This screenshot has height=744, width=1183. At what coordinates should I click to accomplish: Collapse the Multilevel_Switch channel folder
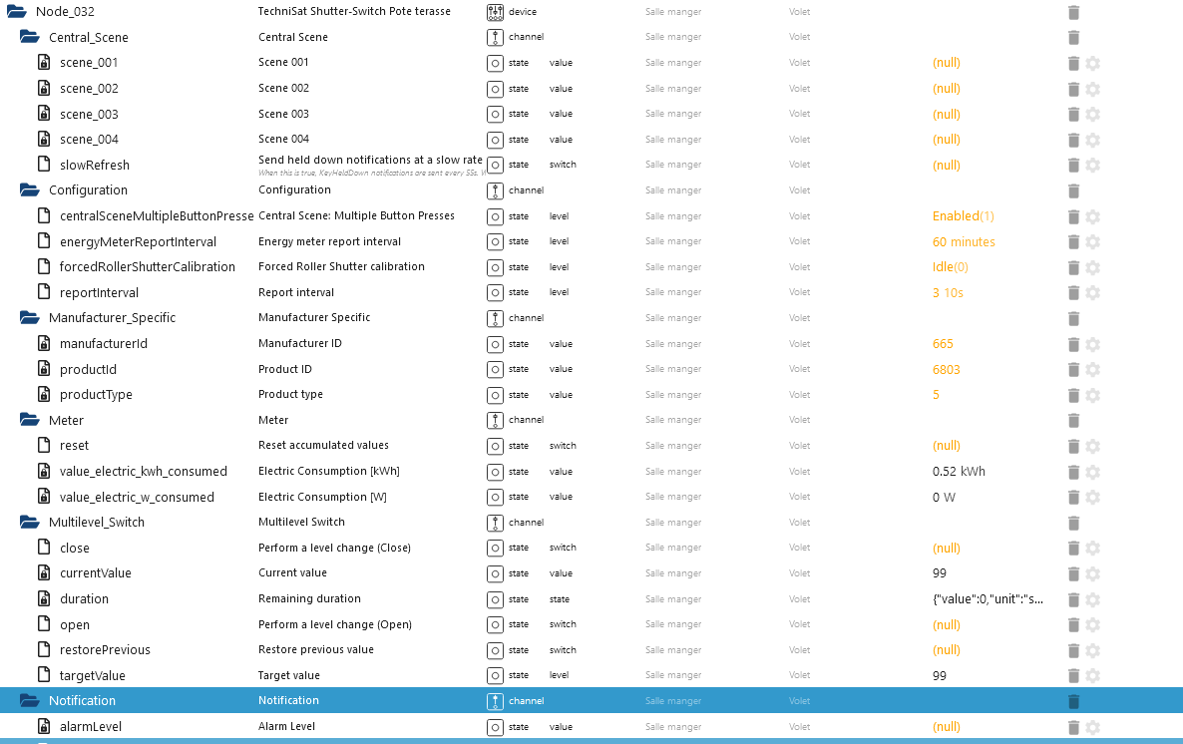click(30, 523)
